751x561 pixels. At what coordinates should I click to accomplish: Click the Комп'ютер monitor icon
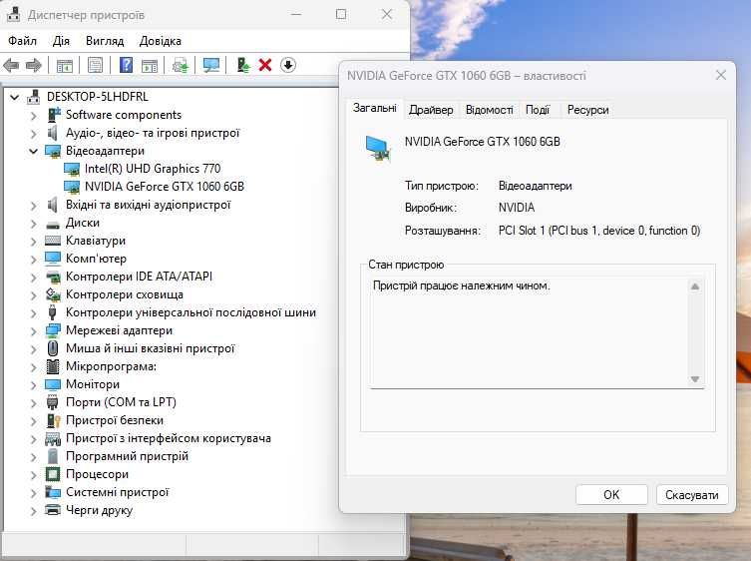coord(53,259)
